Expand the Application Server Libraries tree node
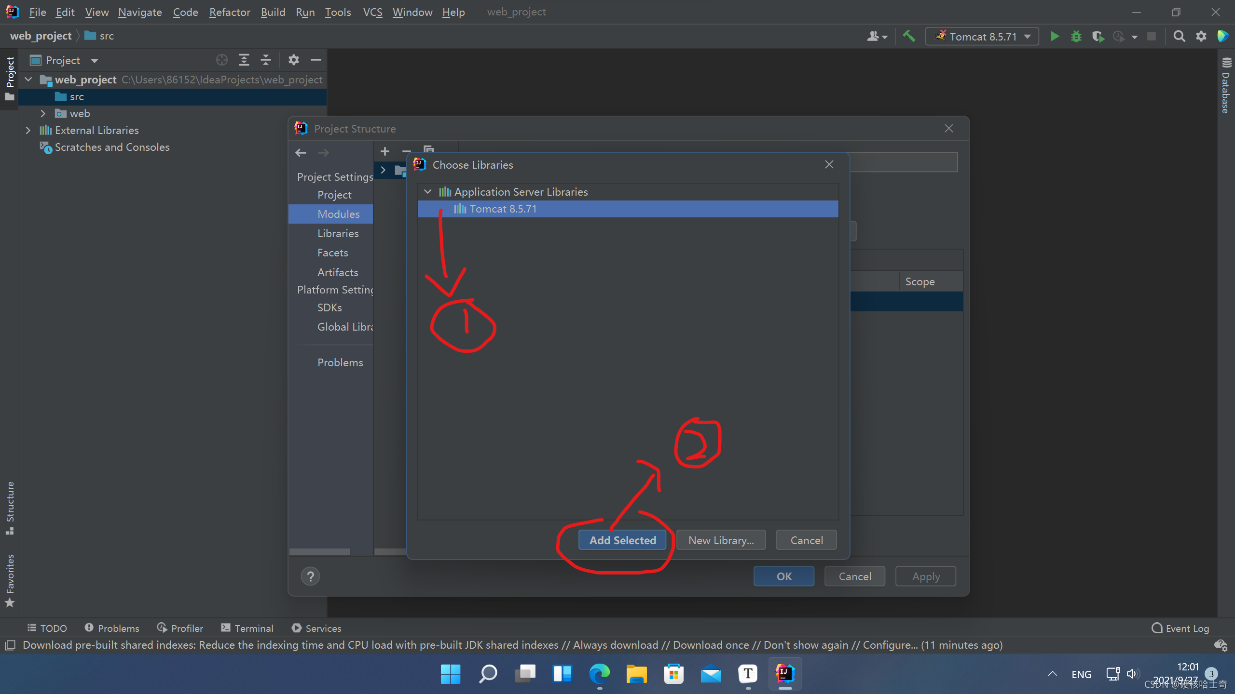This screenshot has height=694, width=1235. click(428, 191)
